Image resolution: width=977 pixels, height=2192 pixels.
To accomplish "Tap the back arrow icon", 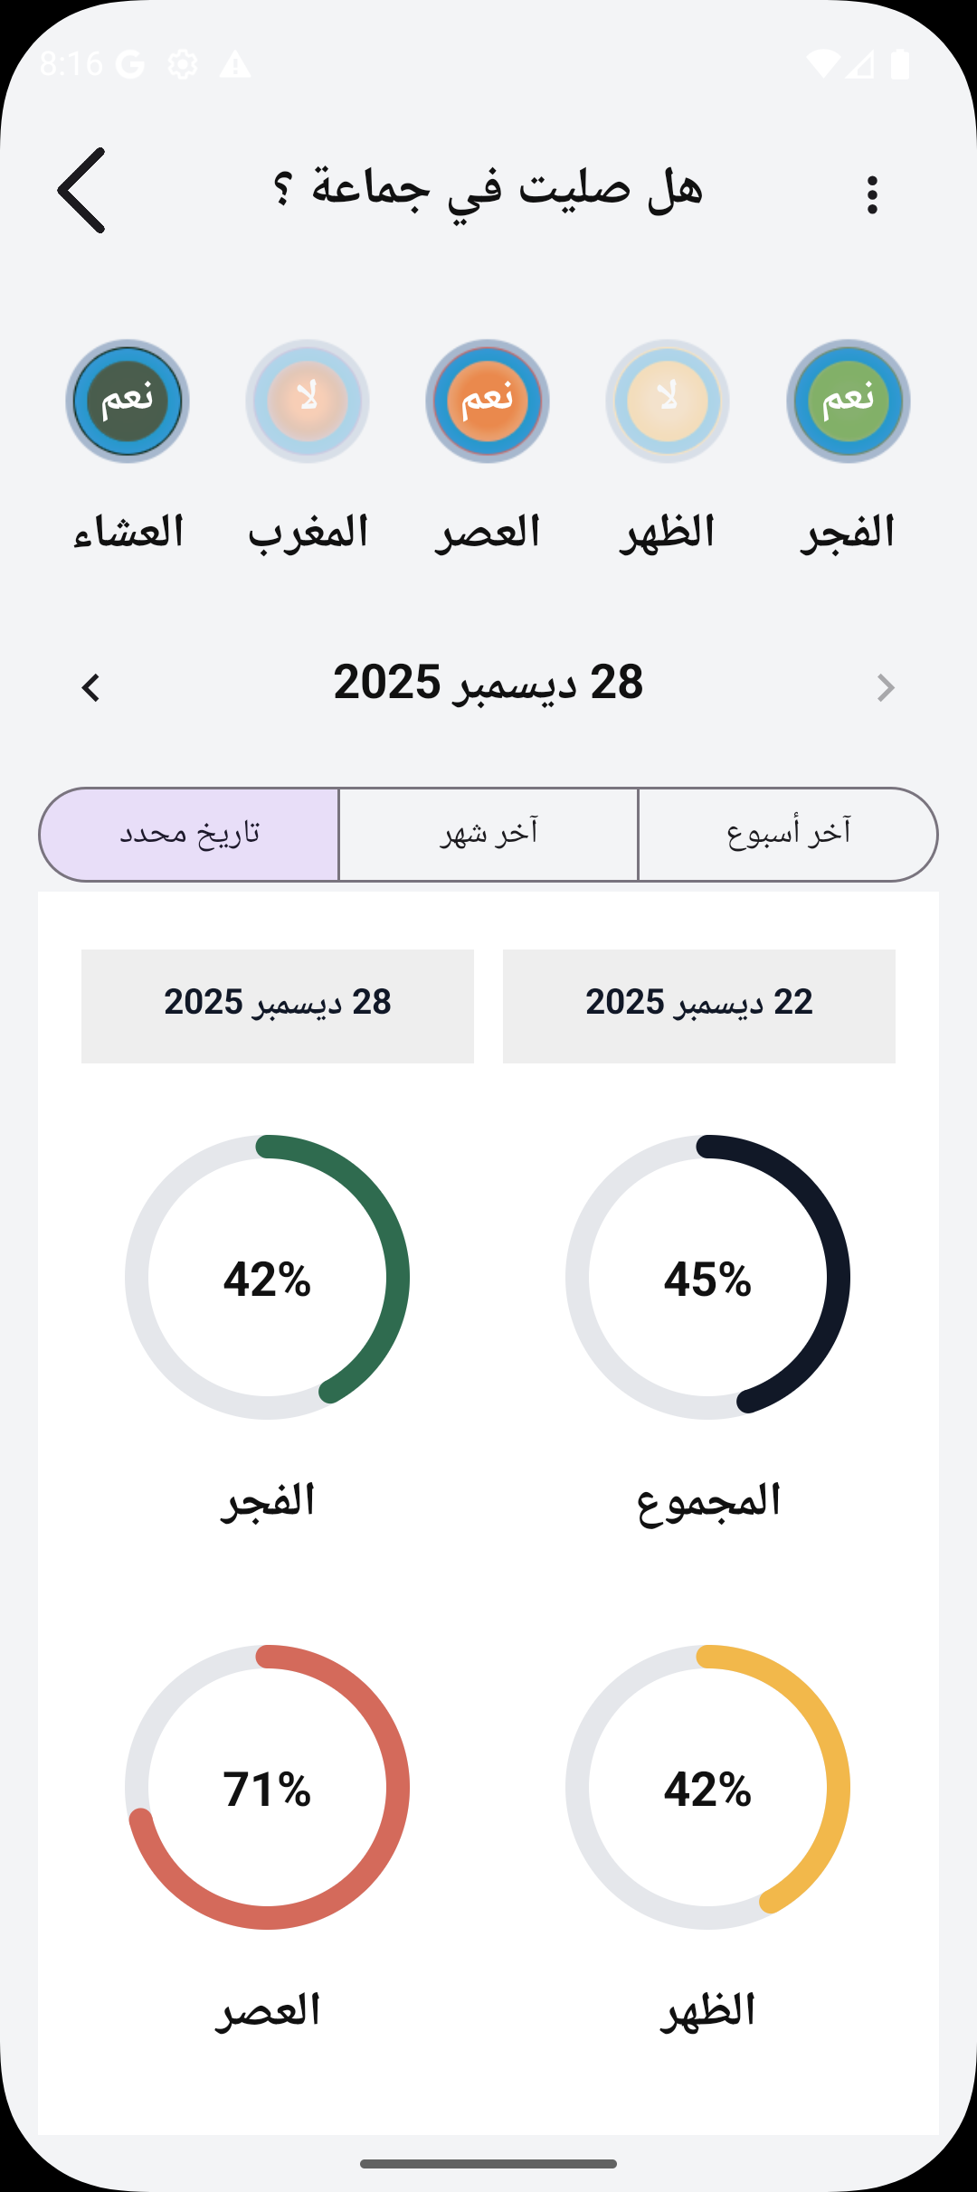I will (x=81, y=191).
